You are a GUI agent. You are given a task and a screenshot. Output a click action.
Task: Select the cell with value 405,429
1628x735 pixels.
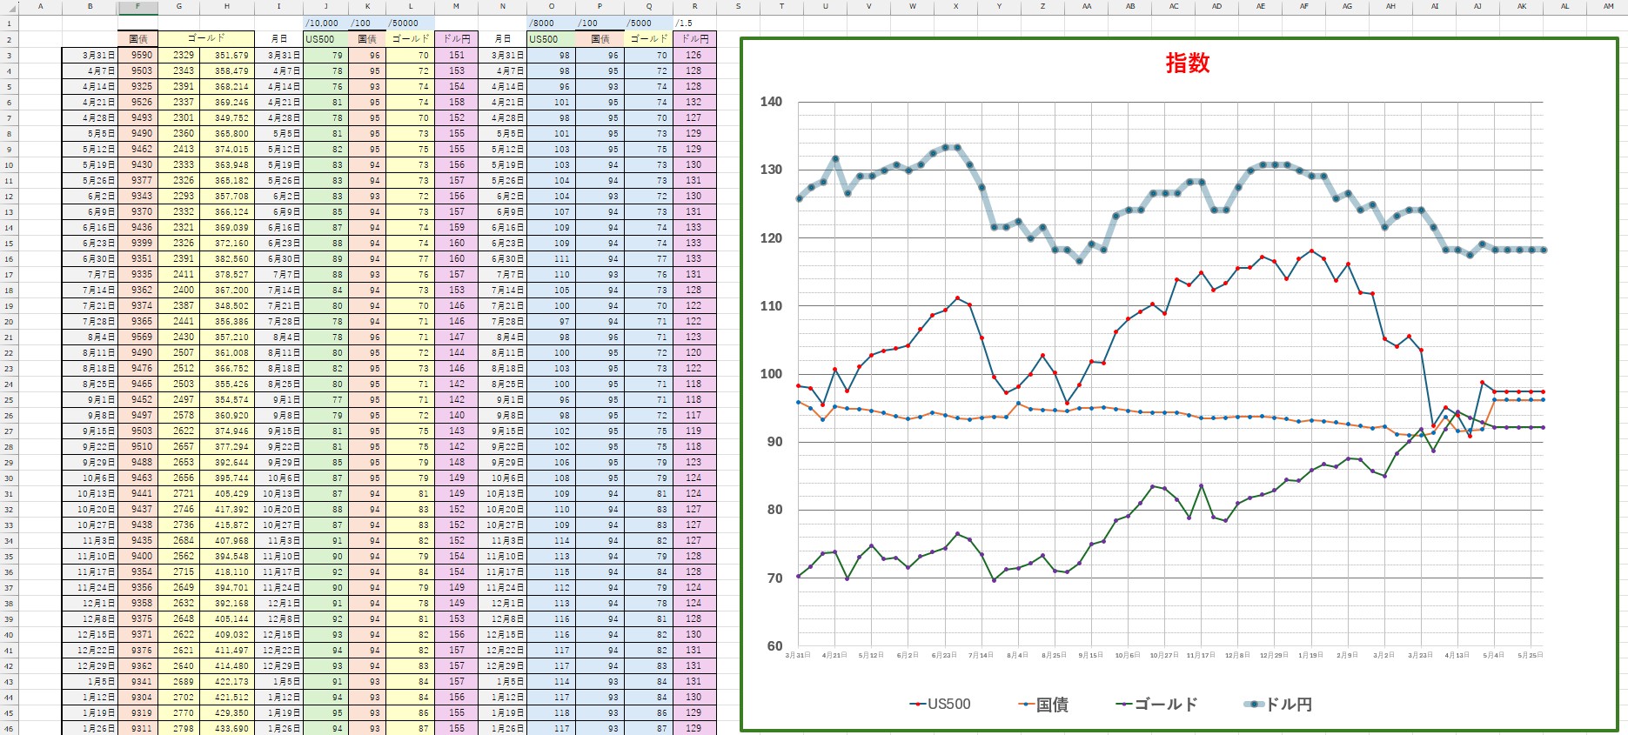click(x=227, y=493)
